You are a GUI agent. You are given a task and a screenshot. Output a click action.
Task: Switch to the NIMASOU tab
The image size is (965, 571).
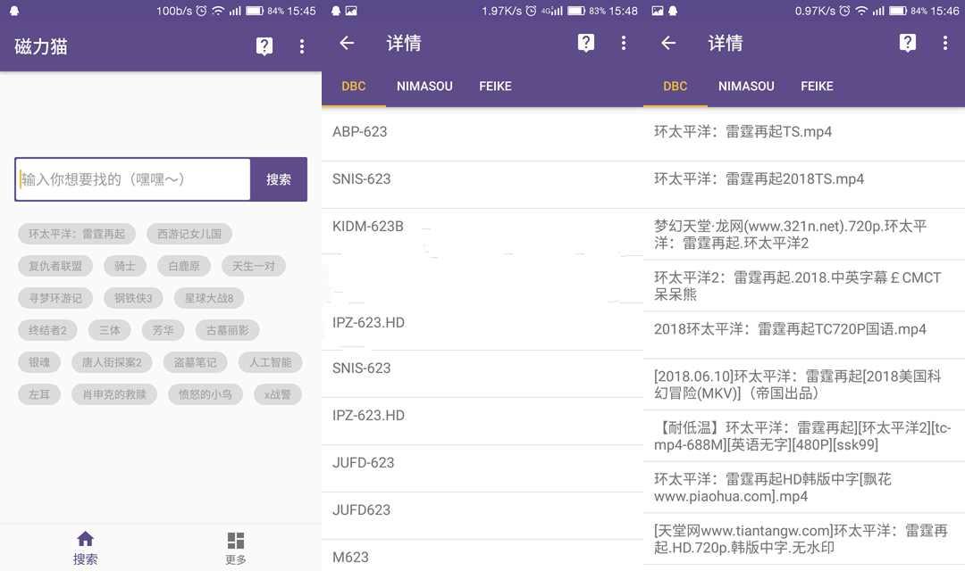(x=424, y=87)
